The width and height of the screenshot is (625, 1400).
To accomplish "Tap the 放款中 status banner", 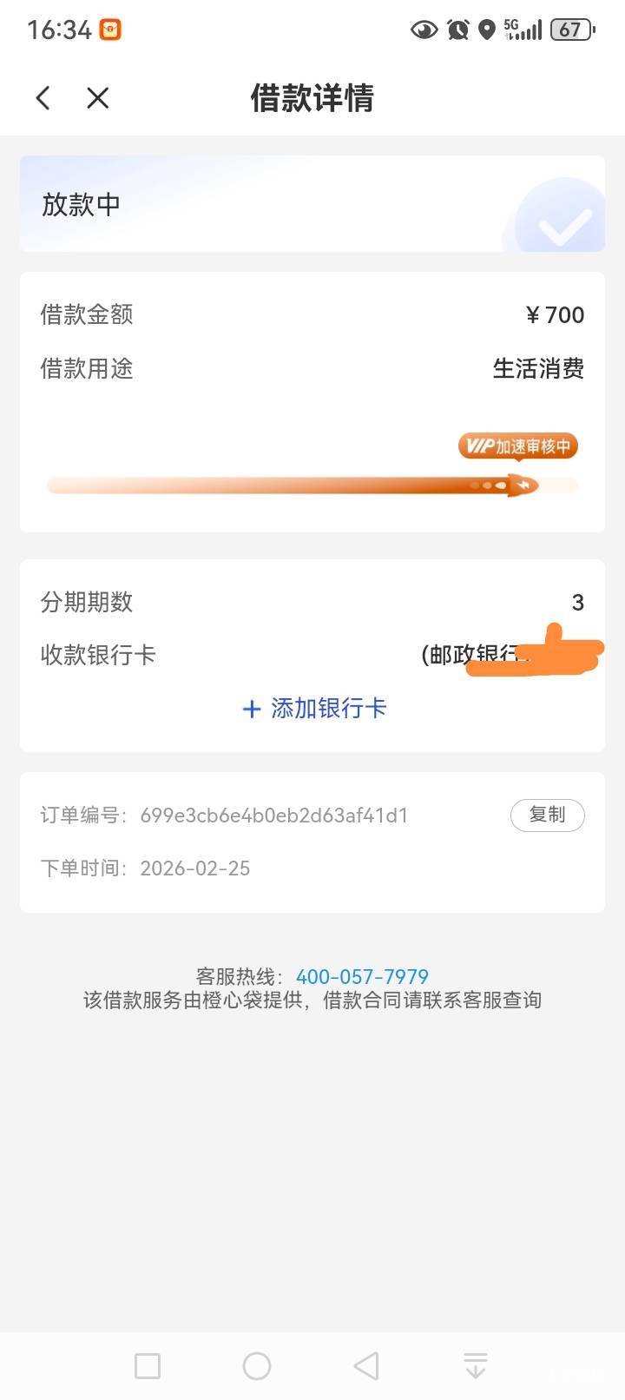I will (x=260, y=204).
